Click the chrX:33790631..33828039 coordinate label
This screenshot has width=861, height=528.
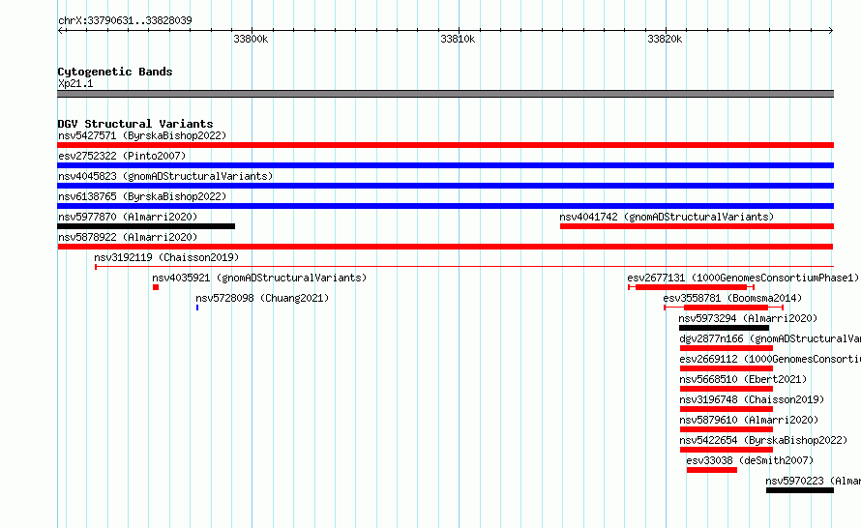tap(125, 20)
